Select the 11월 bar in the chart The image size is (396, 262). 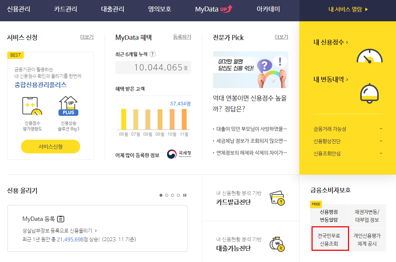(x=184, y=119)
